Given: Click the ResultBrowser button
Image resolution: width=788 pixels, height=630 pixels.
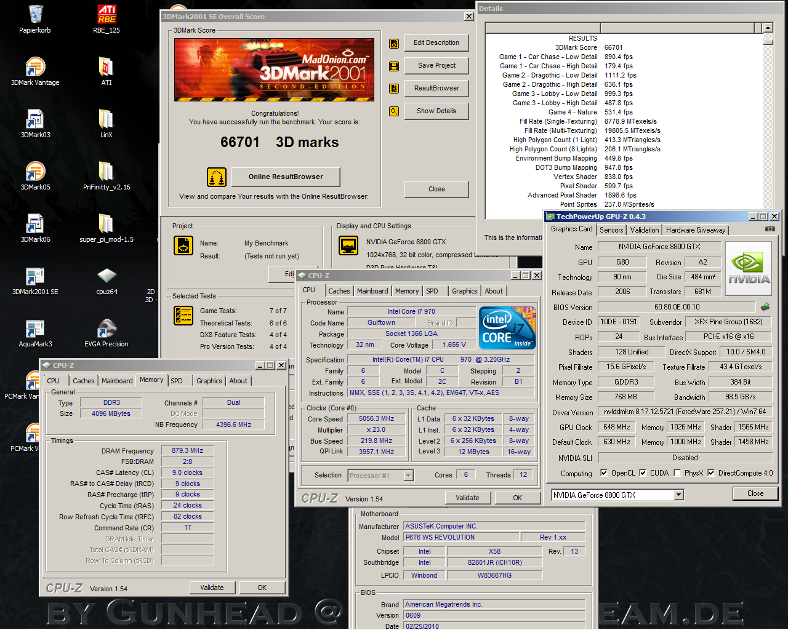Looking at the screenshot, I should [436, 89].
